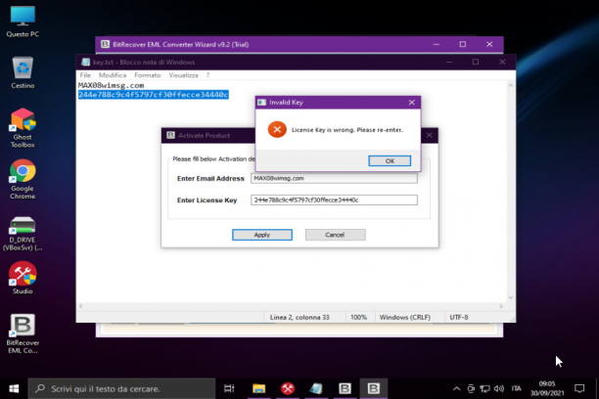Click Apply in Activate Product
The image size is (599, 399).
pos(262,235)
